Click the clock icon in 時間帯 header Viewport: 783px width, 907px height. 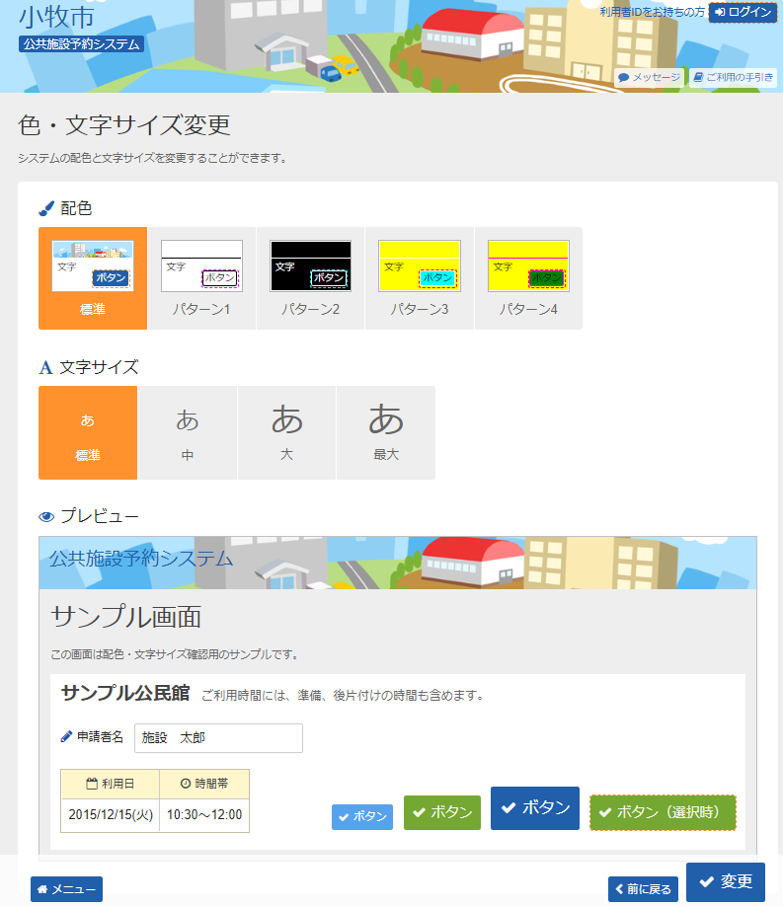coord(186,784)
